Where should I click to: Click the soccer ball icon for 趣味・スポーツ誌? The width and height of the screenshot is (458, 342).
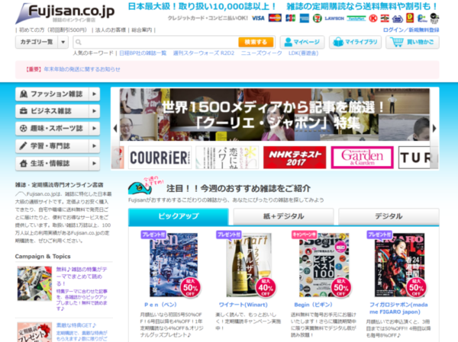click(24, 128)
